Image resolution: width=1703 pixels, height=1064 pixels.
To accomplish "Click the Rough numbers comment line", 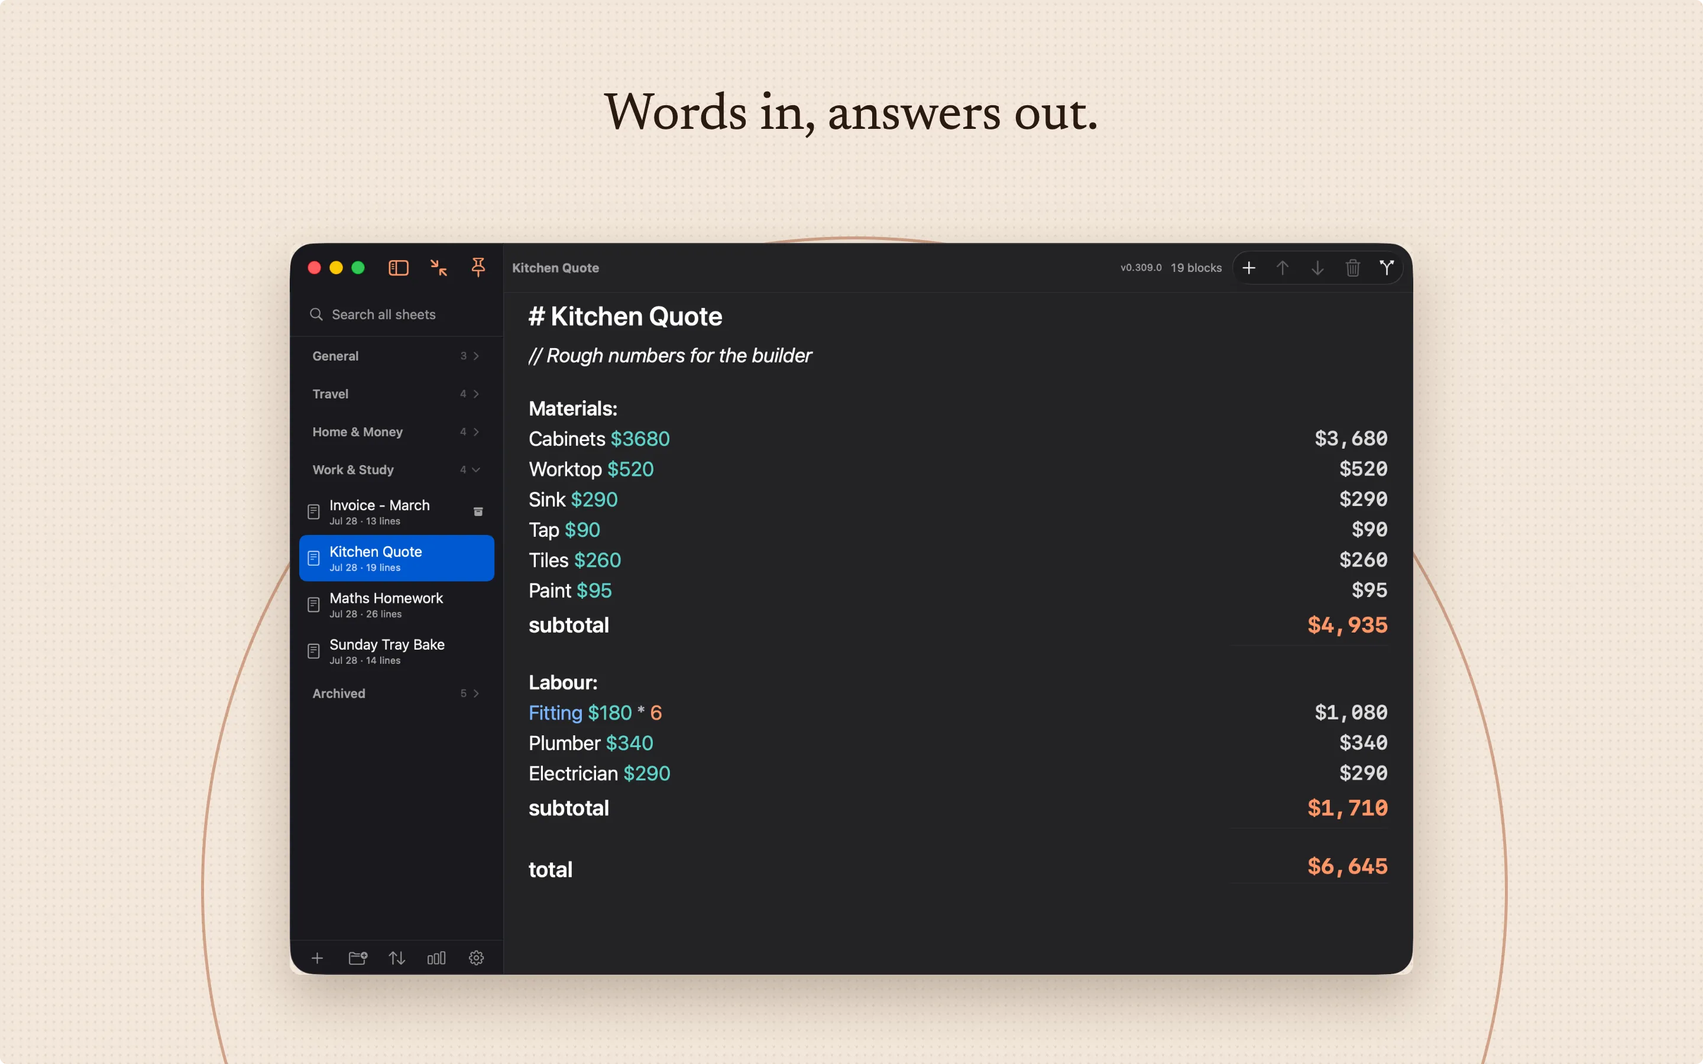I will 670,356.
